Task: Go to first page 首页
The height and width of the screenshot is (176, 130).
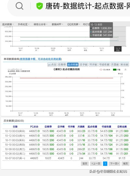Action: [85, 164]
